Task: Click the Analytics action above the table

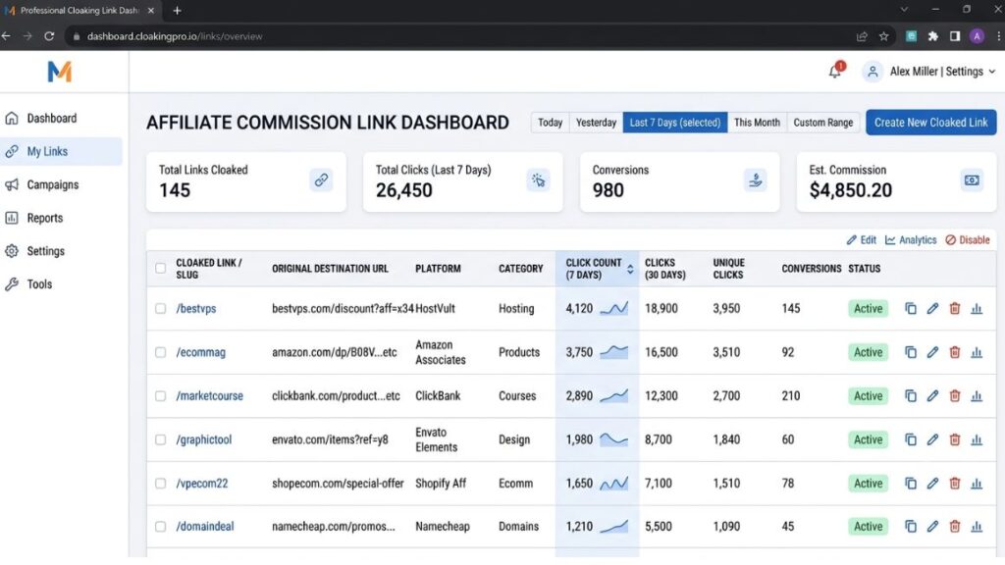Action: coord(911,240)
